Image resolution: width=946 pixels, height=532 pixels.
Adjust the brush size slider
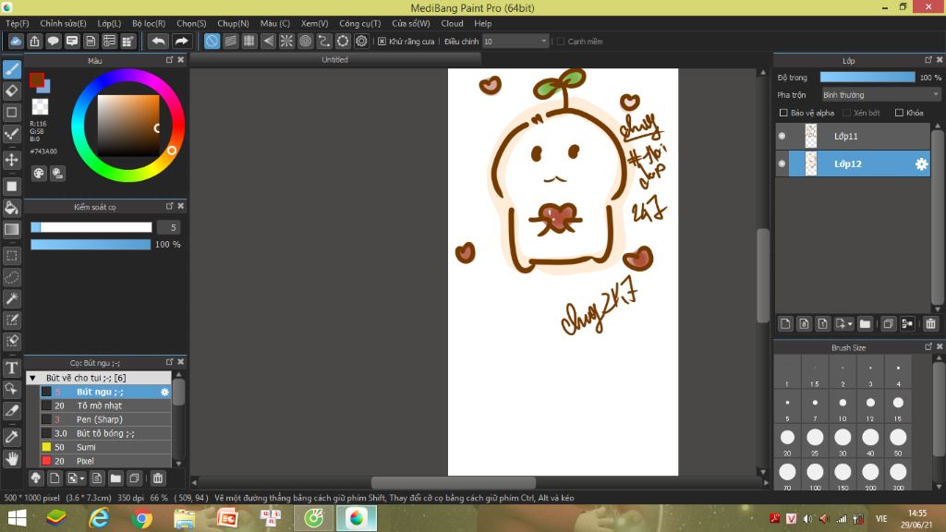(x=91, y=227)
